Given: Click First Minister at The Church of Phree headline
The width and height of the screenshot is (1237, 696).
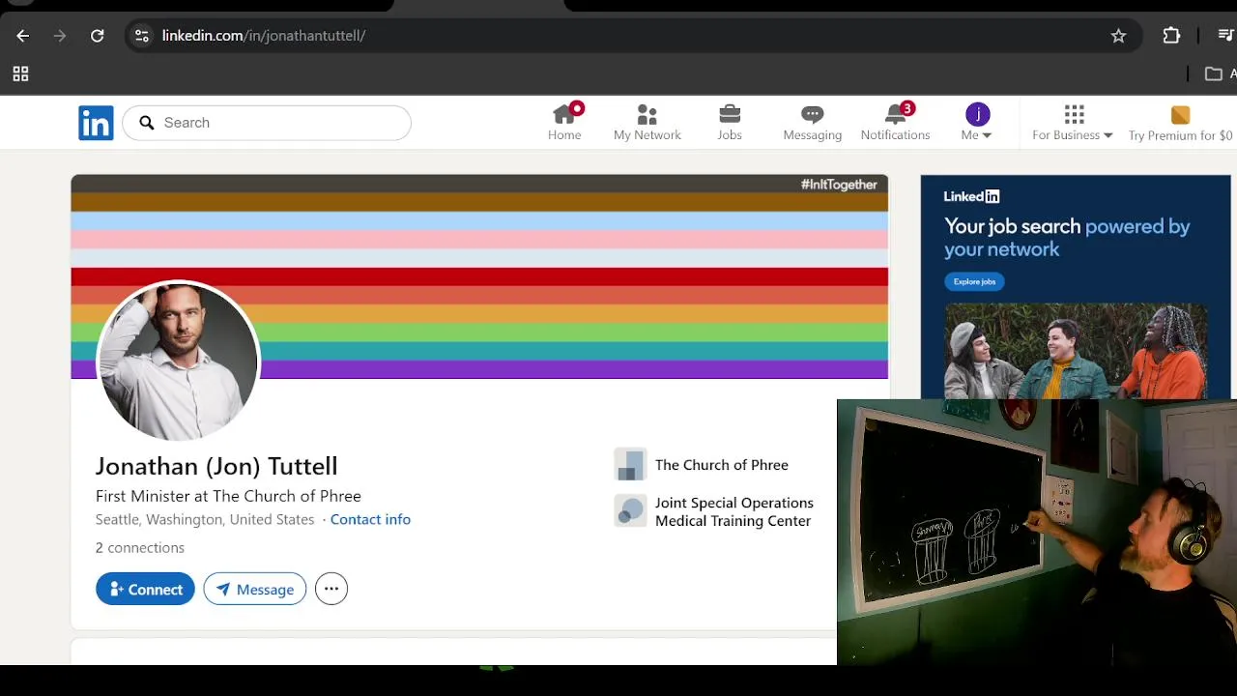Looking at the screenshot, I should (228, 496).
